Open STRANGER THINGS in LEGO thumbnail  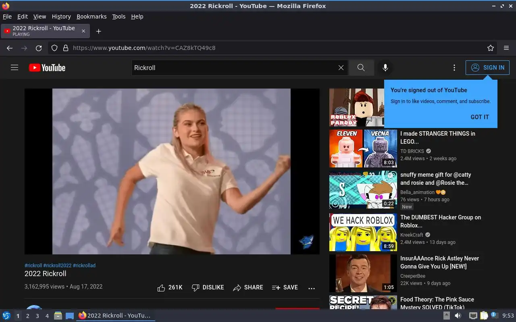(x=363, y=149)
